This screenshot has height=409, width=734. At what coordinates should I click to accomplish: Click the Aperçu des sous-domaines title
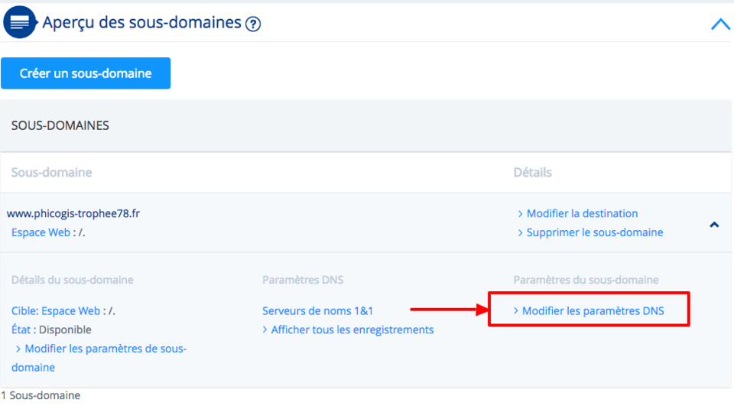141,22
